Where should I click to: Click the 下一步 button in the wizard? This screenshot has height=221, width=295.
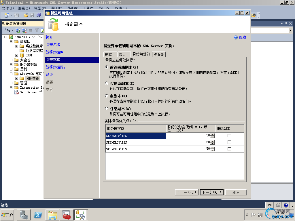(211, 192)
